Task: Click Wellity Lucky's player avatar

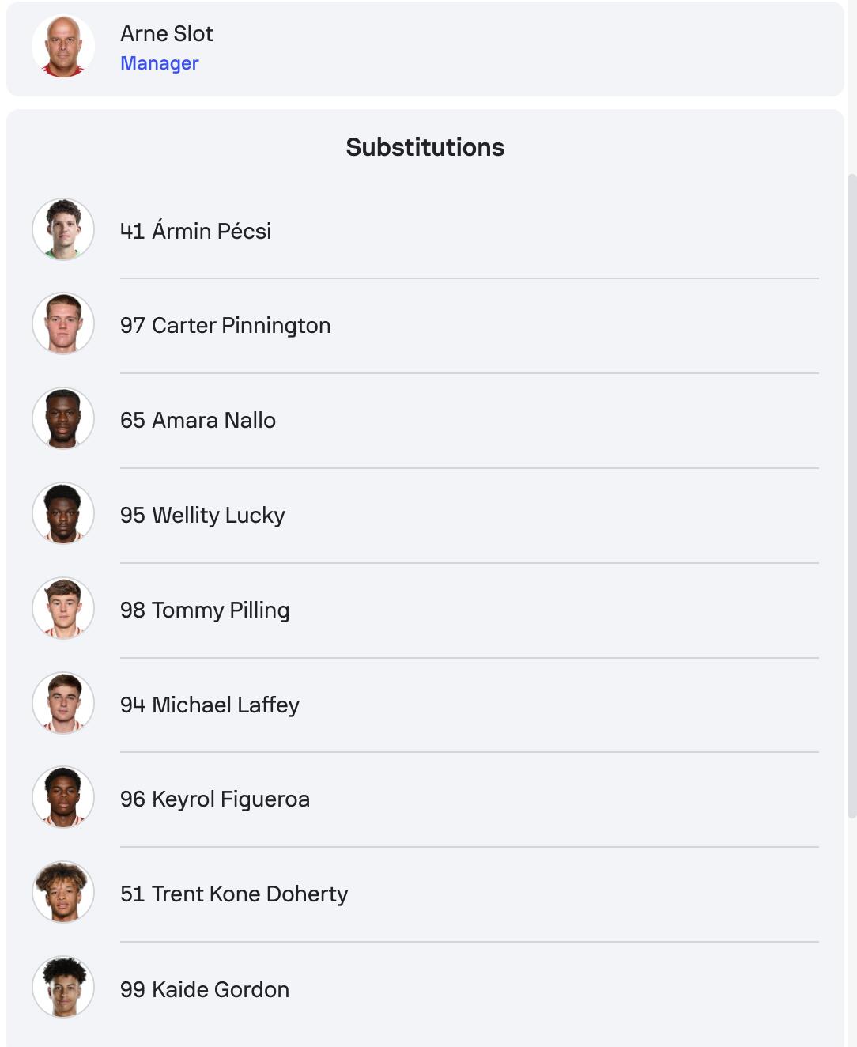Action: tap(63, 514)
